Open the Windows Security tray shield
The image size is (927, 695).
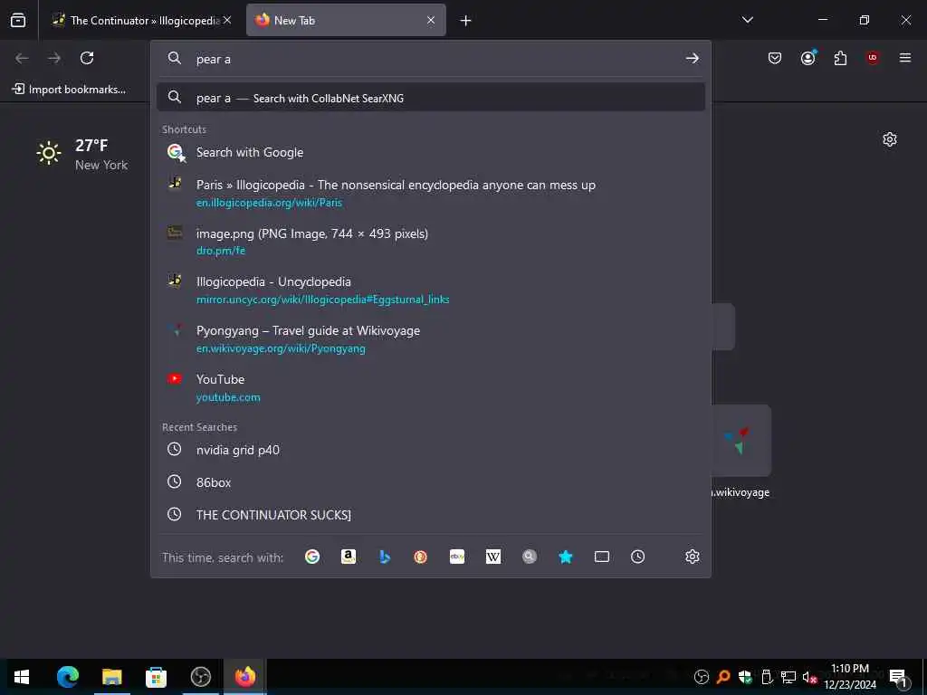coord(745,677)
